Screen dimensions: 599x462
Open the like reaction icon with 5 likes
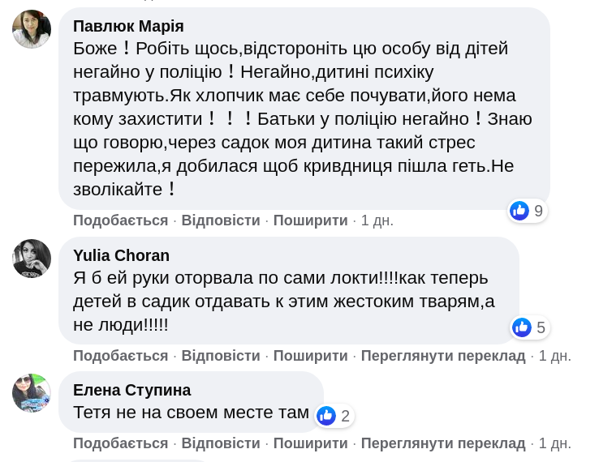(x=522, y=327)
